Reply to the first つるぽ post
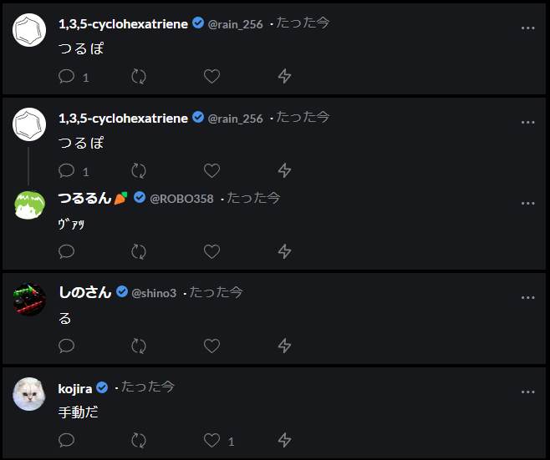The height and width of the screenshot is (460, 550). 67,77
